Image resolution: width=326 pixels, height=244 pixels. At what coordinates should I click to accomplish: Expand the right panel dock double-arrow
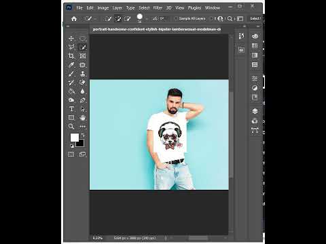(258, 26)
